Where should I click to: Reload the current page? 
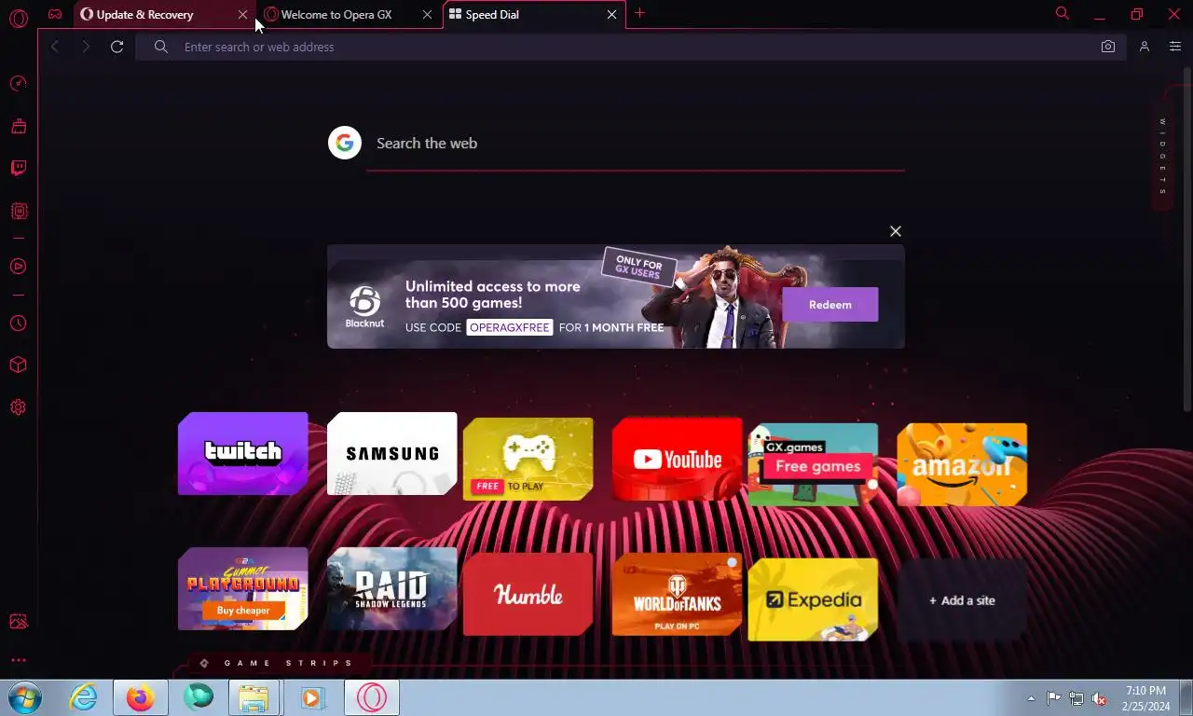pos(117,47)
